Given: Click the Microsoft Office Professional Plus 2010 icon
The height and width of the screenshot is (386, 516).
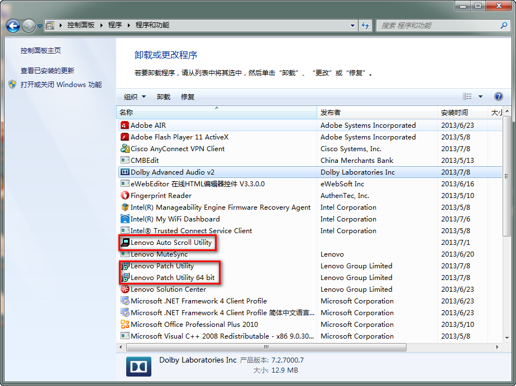Looking at the screenshot, I should click(x=125, y=325).
